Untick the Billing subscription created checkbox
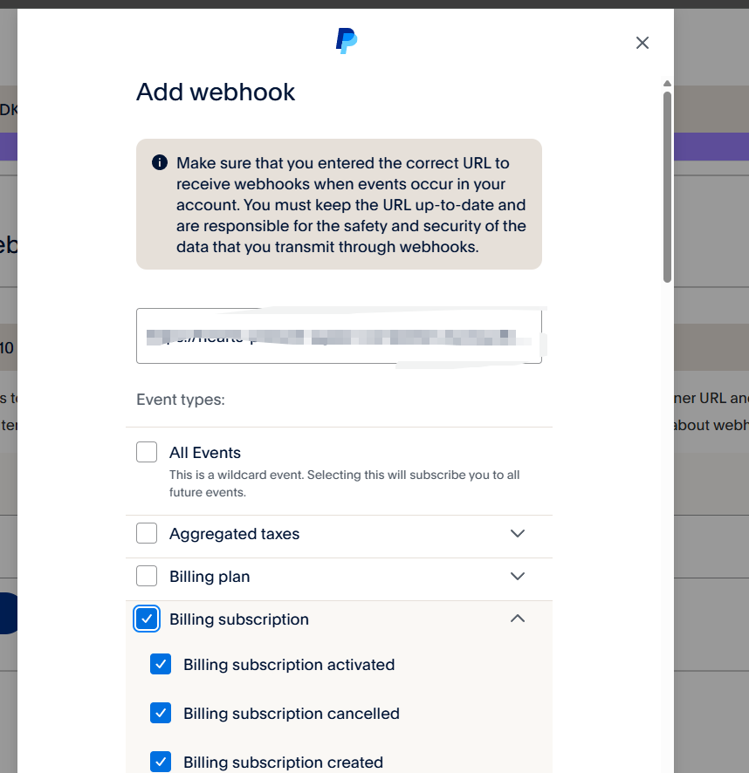 click(161, 762)
